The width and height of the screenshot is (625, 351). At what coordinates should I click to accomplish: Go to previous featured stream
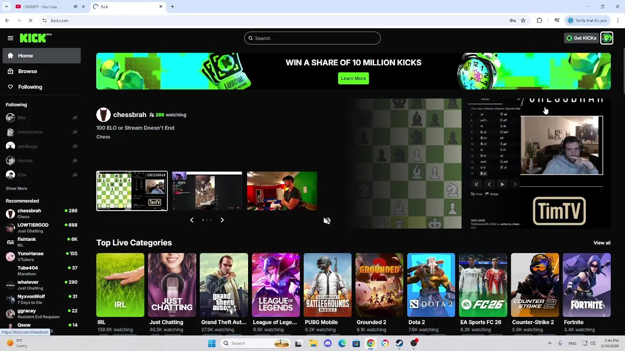tap(192, 220)
